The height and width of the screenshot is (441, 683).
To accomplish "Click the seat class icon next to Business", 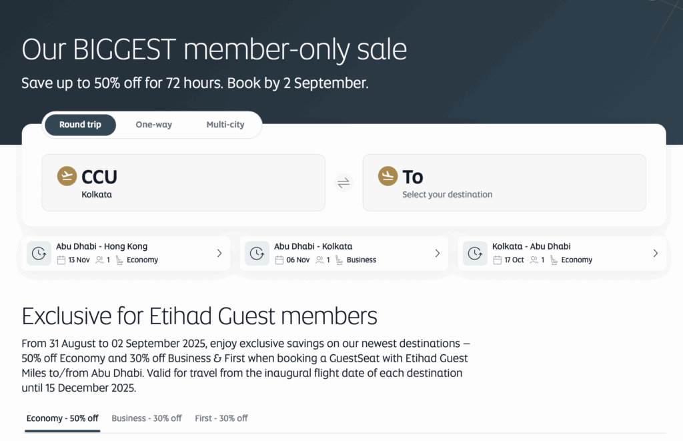I will point(338,260).
